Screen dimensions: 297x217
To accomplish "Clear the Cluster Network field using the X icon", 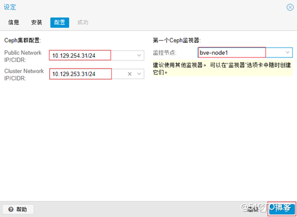I will point(130,74).
